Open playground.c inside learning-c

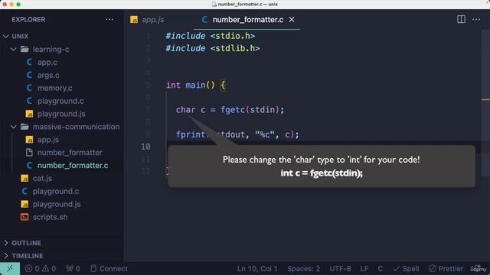coord(60,101)
